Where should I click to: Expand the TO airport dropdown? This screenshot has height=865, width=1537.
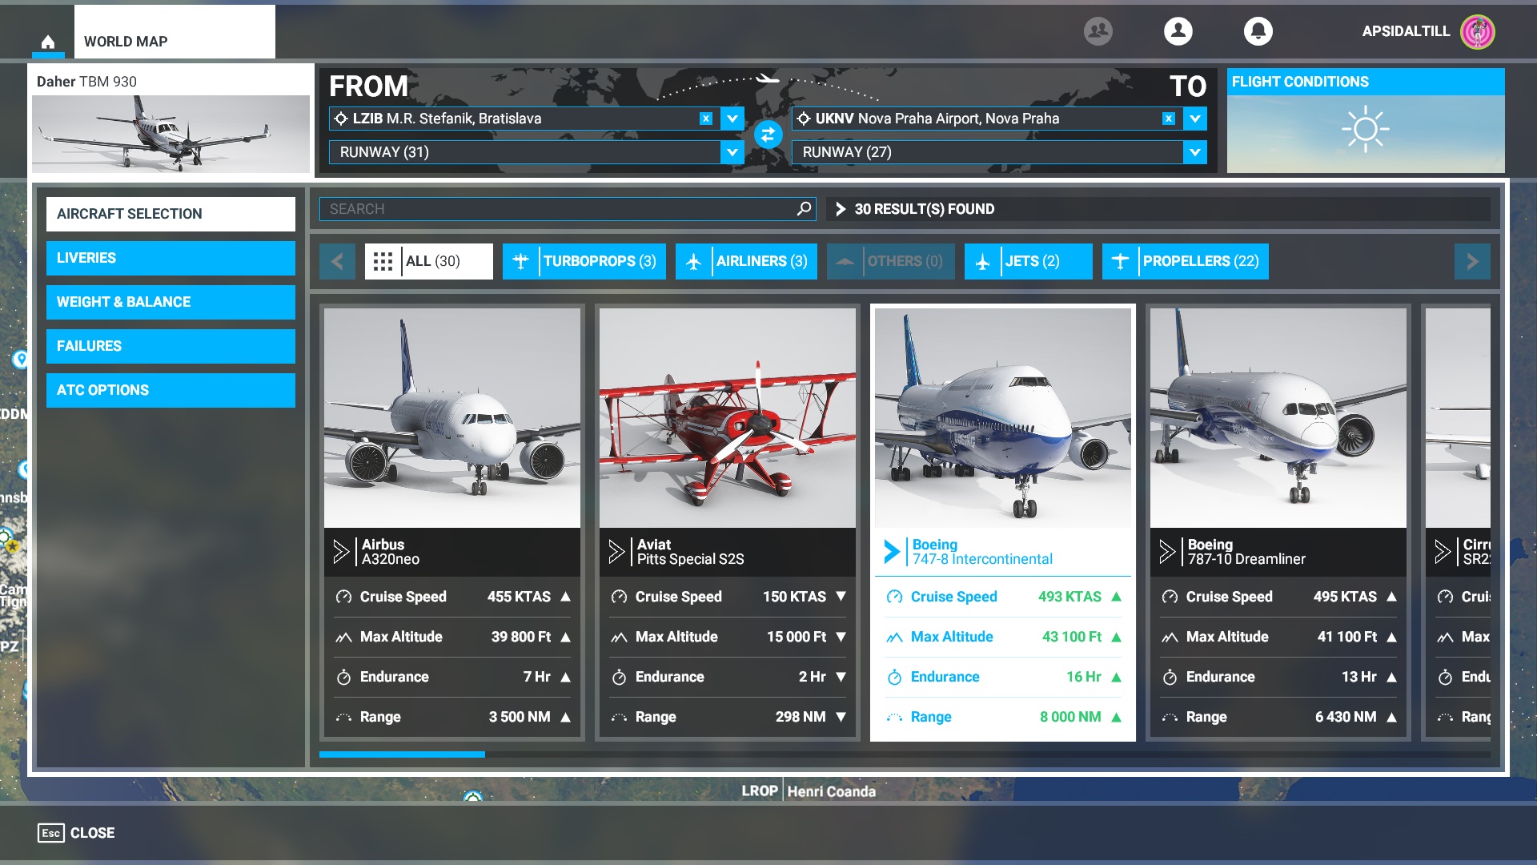coord(1194,119)
